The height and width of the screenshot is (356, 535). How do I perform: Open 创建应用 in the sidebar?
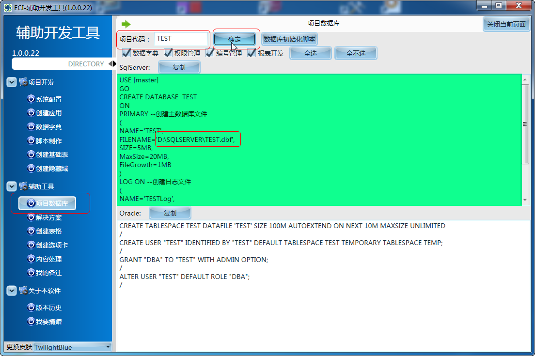click(x=48, y=113)
